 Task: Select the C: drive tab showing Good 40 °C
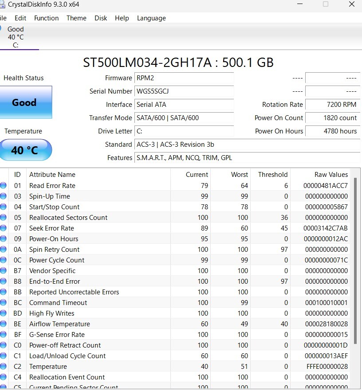click(x=16, y=37)
